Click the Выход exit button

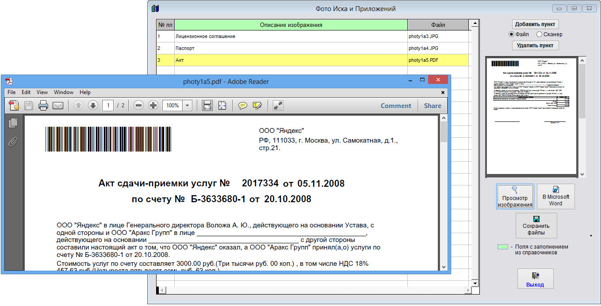(535, 279)
